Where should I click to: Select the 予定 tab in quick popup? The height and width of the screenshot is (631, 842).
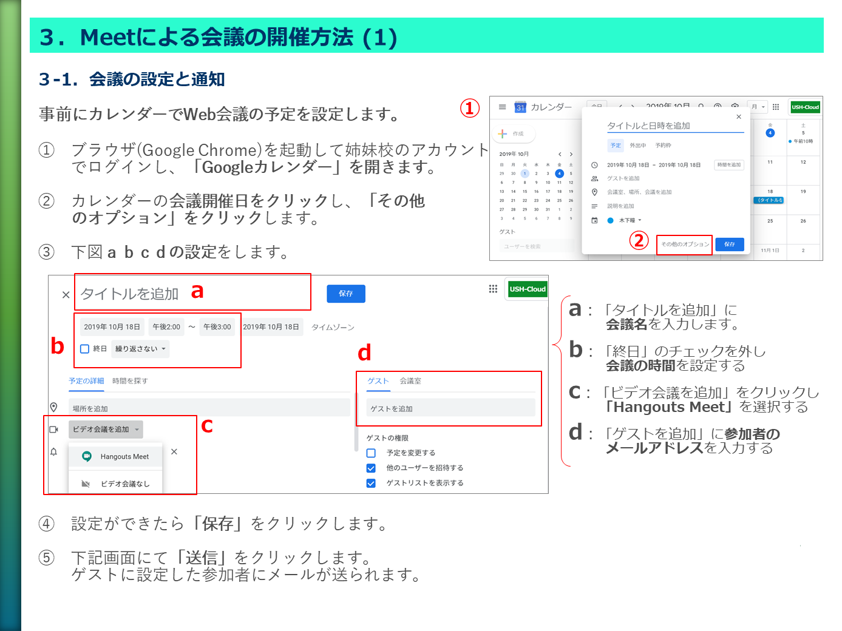[616, 146]
